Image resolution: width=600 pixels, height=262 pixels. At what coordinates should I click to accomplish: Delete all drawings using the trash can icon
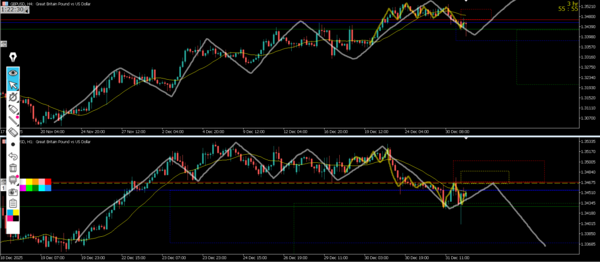point(13,168)
